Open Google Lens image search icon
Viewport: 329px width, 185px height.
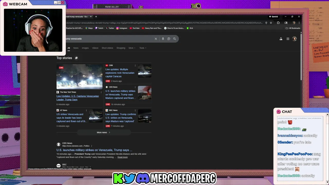169,39
